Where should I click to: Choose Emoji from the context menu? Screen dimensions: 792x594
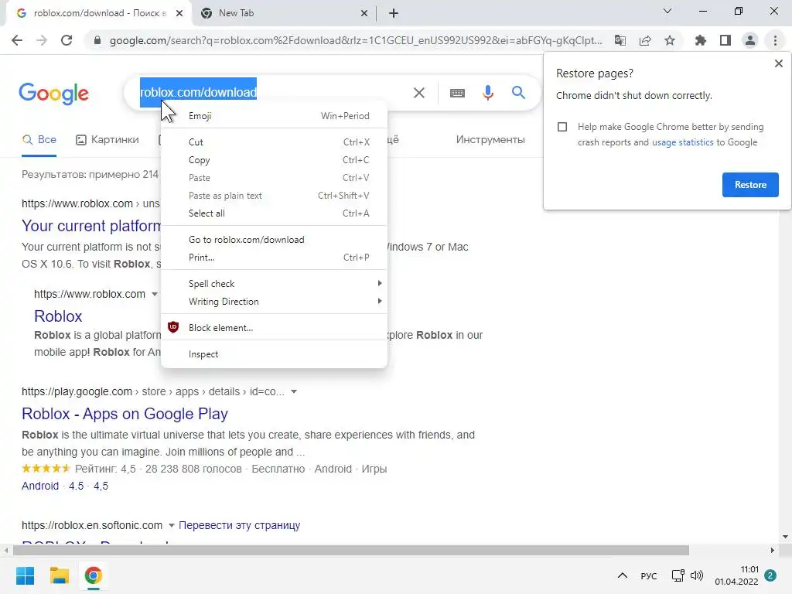[x=275, y=116]
